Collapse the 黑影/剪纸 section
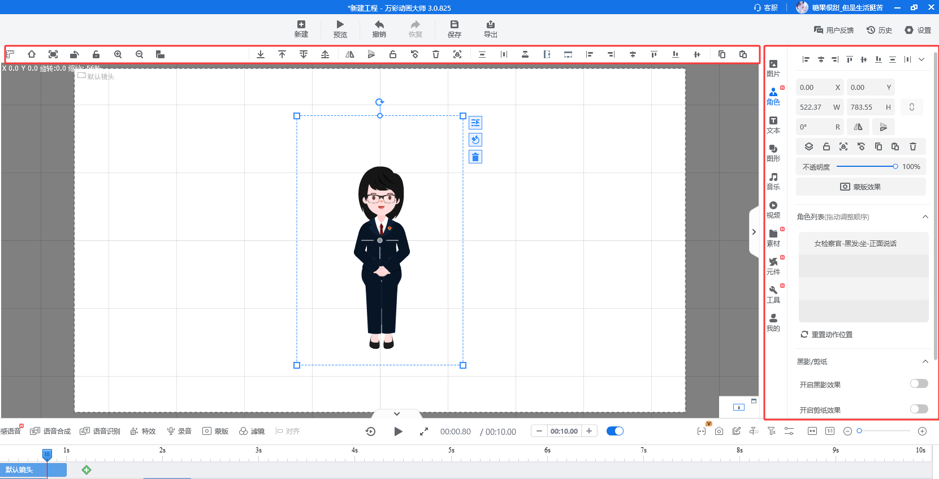The height and width of the screenshot is (479, 939). pyautogui.click(x=925, y=361)
